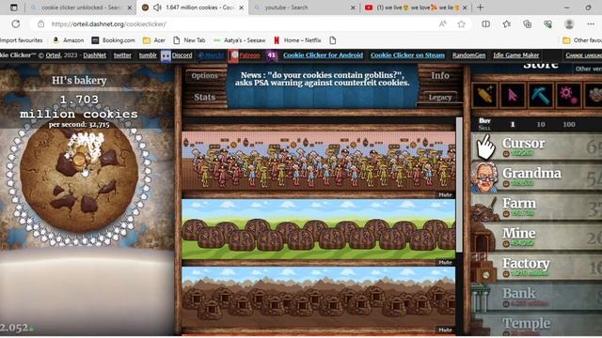Open the Stats panel
Image resolution: width=602 pixels, height=338 pixels.
[x=204, y=97]
